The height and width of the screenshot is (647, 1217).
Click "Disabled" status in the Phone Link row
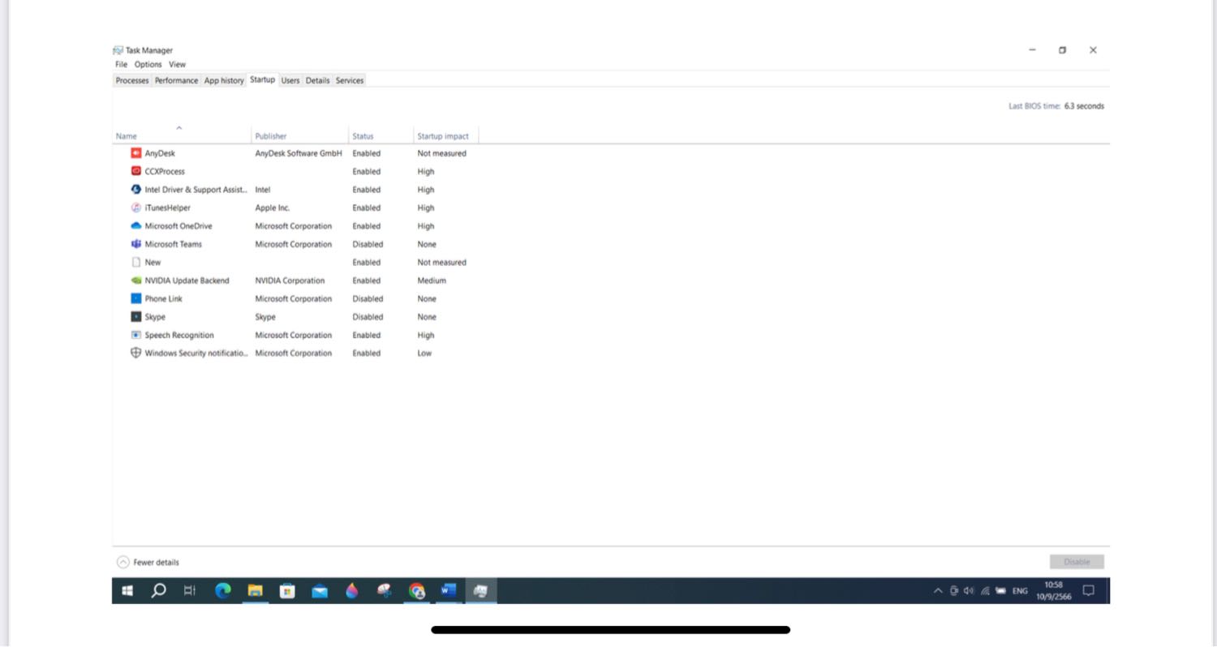click(368, 298)
